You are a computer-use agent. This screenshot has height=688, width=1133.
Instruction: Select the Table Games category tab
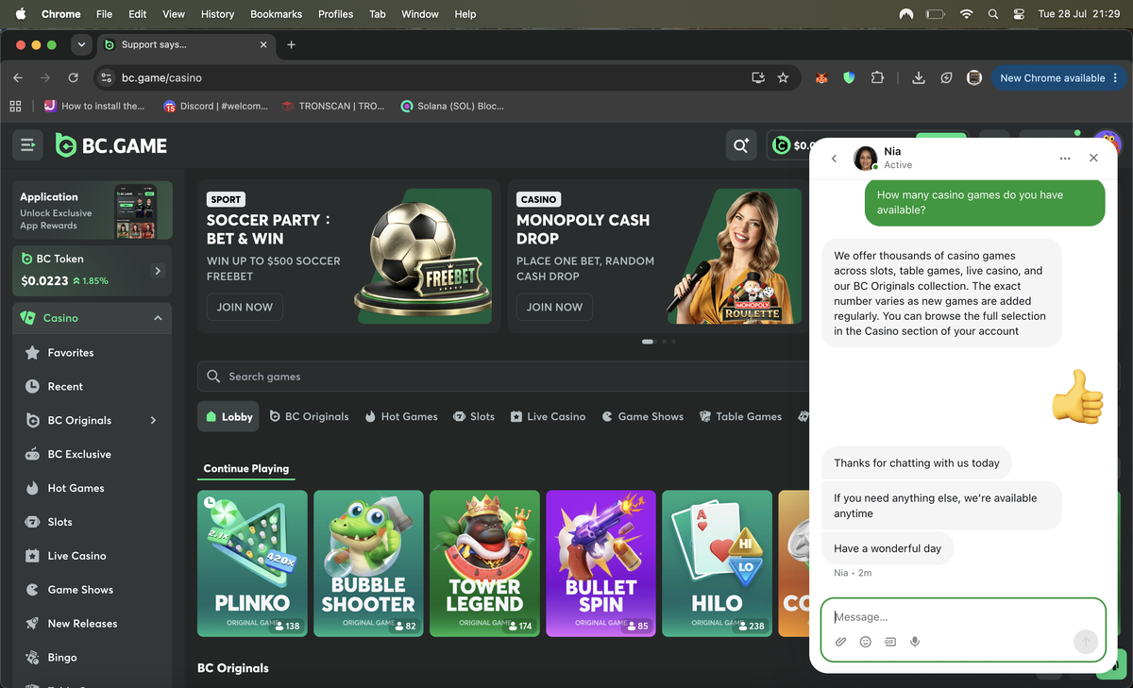[740, 416]
